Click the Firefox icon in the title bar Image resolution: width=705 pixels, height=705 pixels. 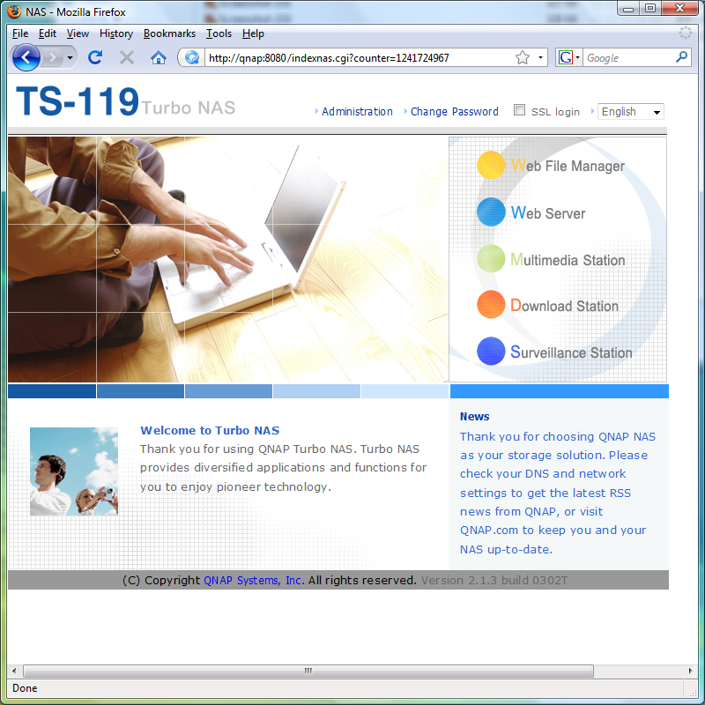click(x=14, y=11)
